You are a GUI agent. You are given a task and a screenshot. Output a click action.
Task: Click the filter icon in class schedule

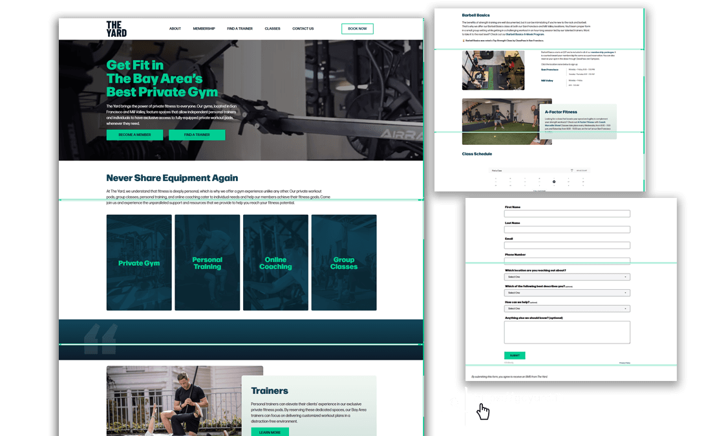(572, 171)
